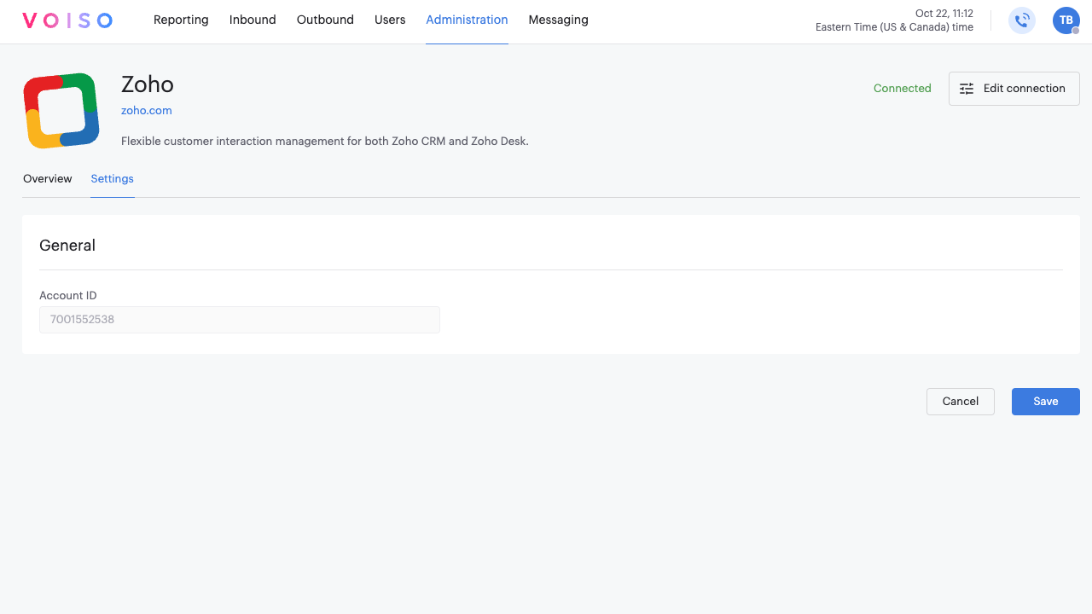The image size is (1092, 614).
Task: Switch to the Overview tab
Action: (48, 179)
